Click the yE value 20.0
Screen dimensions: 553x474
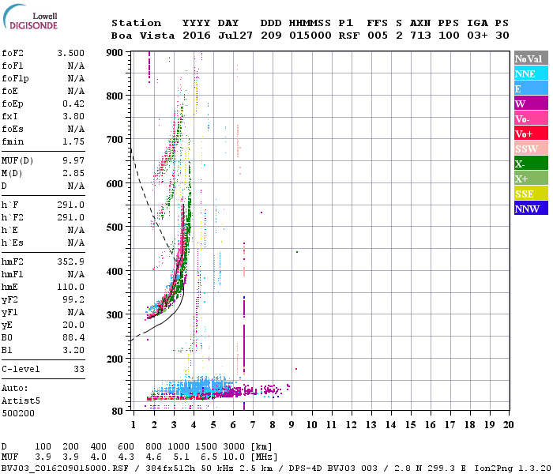73,325
